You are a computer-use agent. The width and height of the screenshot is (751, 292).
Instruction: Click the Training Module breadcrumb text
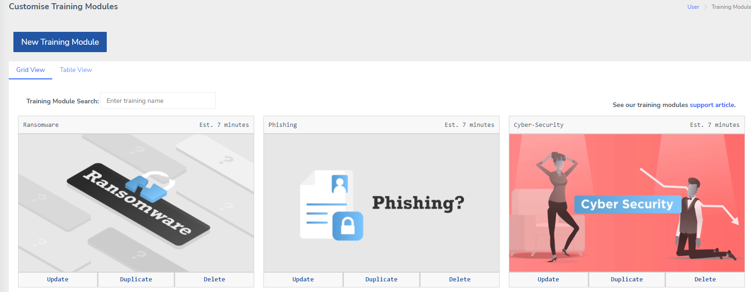click(x=731, y=7)
